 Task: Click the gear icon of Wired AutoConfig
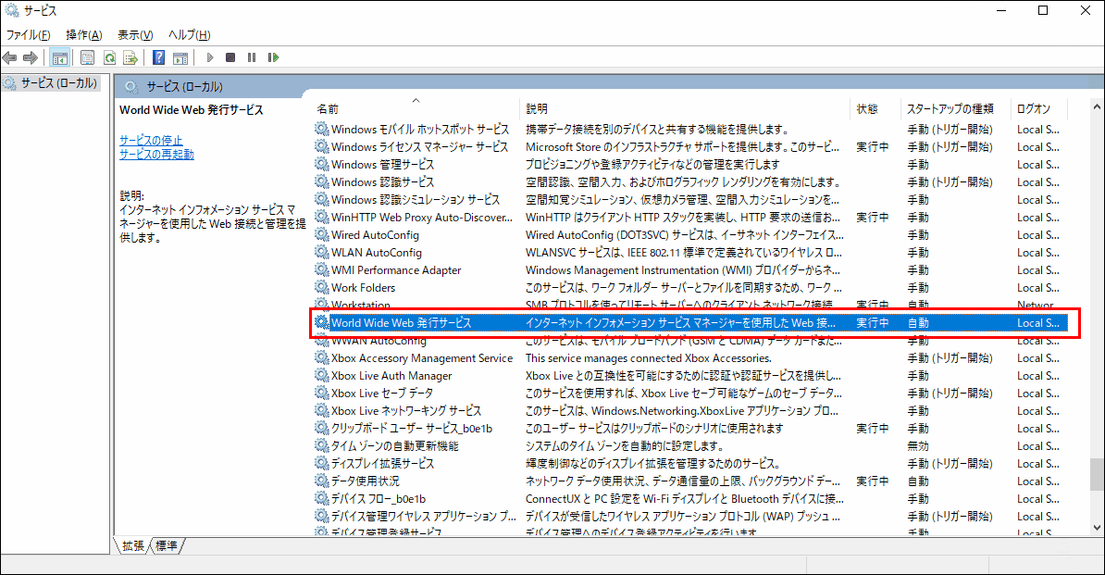(x=321, y=234)
